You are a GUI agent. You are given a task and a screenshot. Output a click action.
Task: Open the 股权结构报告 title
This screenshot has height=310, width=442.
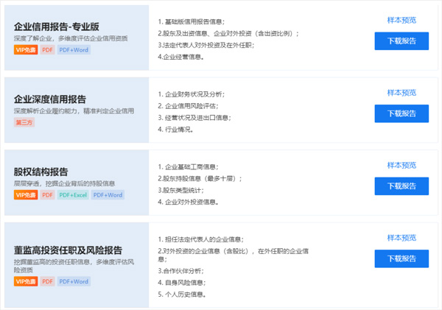pyautogui.click(x=41, y=172)
